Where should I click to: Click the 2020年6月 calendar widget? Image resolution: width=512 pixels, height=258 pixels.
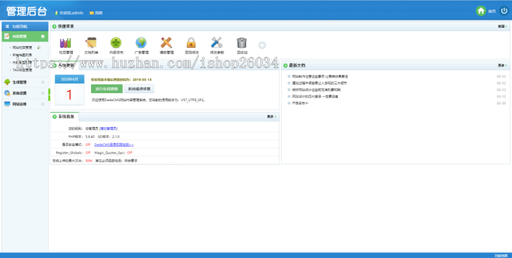pos(69,90)
